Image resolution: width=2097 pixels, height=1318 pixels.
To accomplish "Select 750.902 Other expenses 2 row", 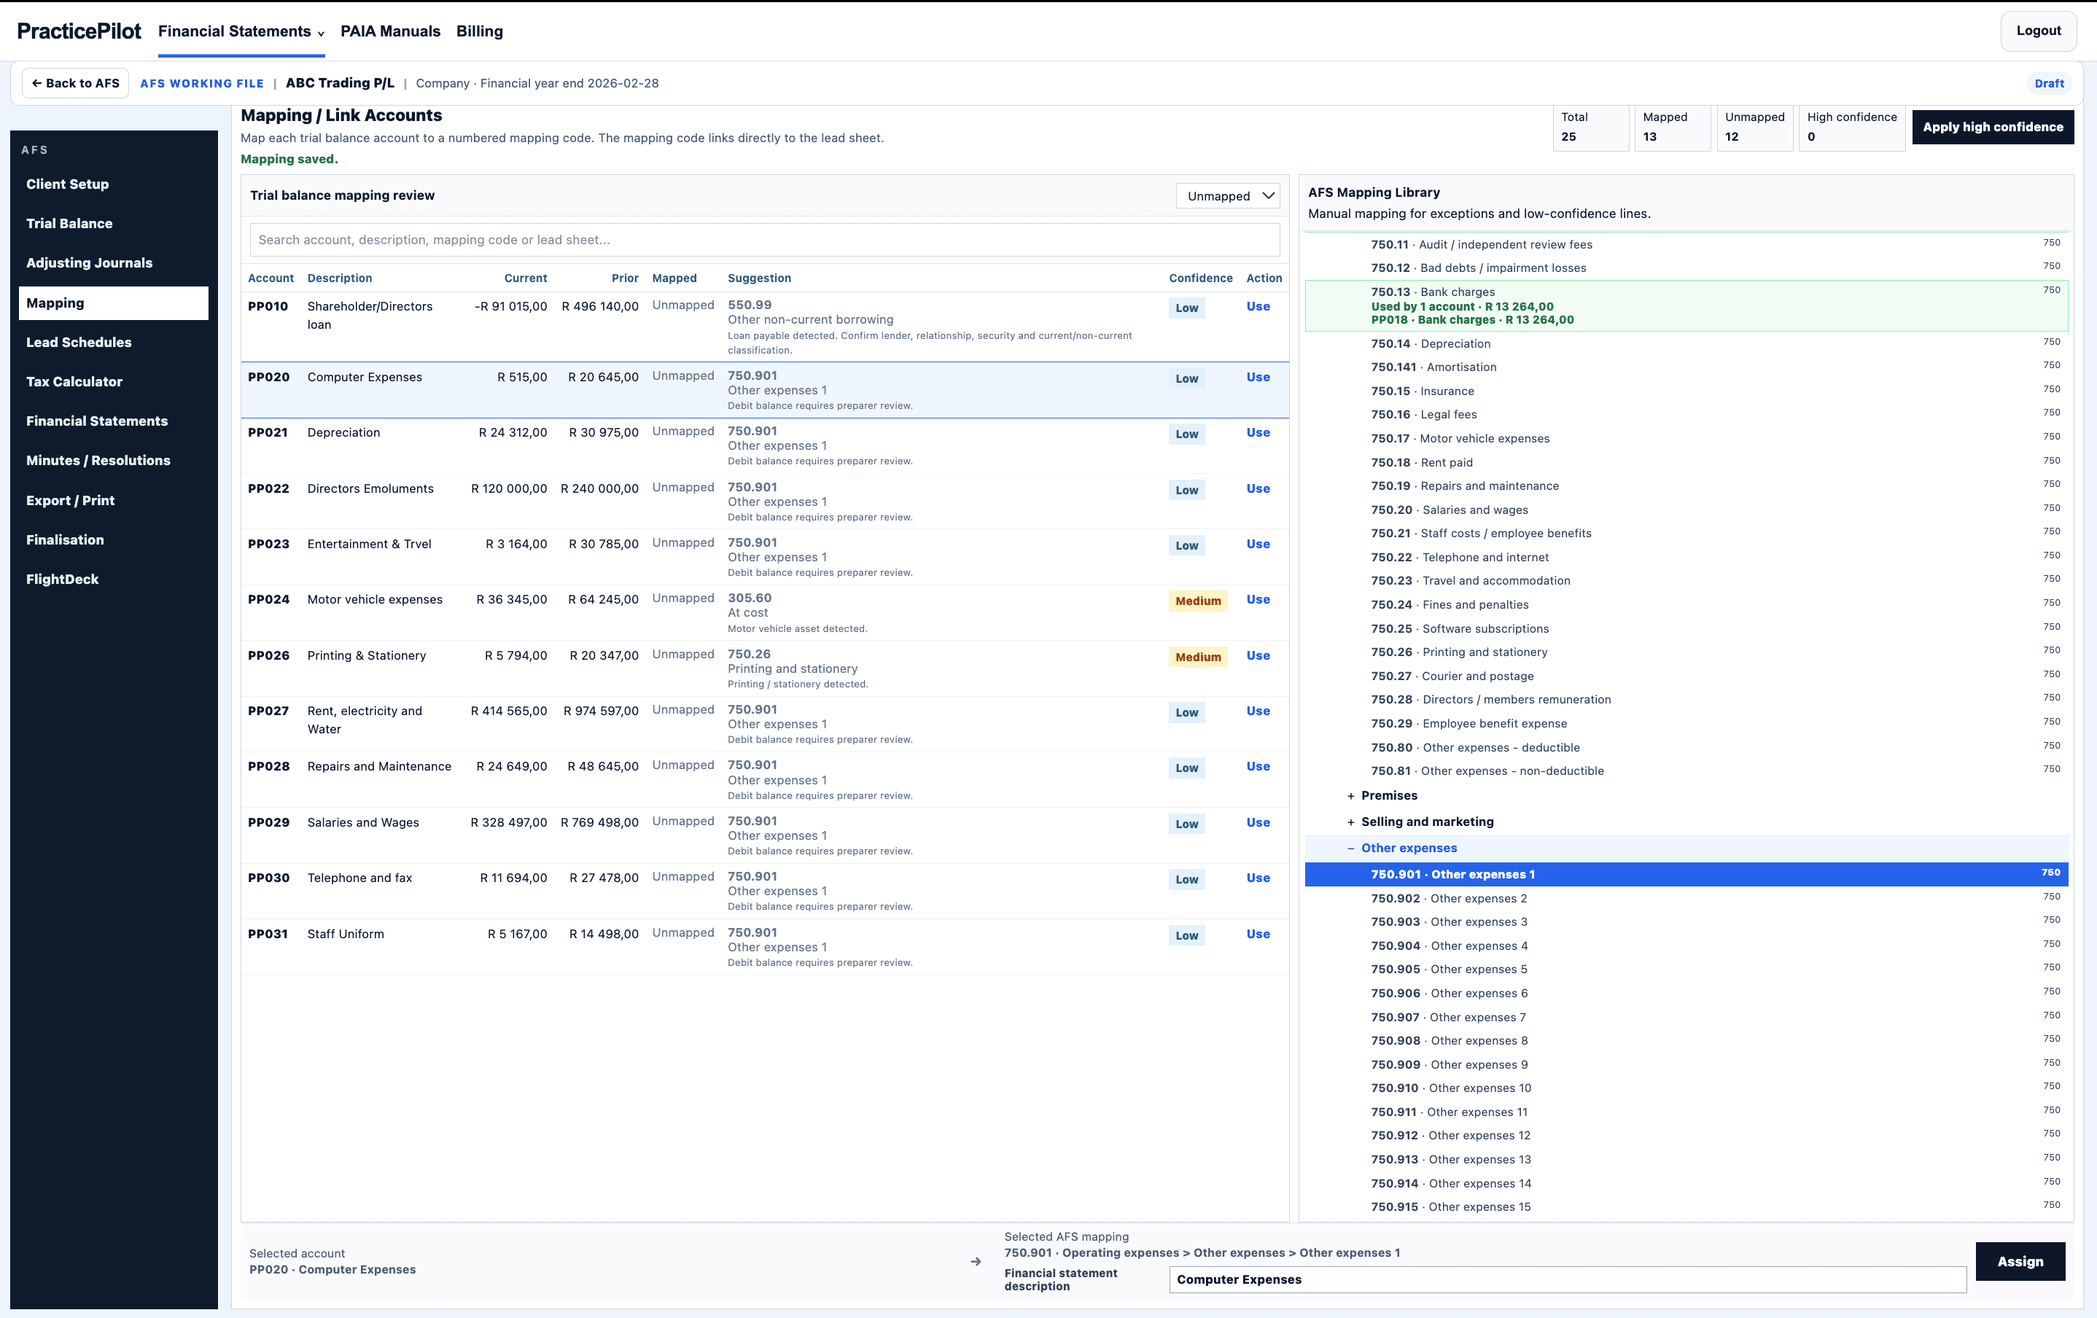I will (1686, 898).
